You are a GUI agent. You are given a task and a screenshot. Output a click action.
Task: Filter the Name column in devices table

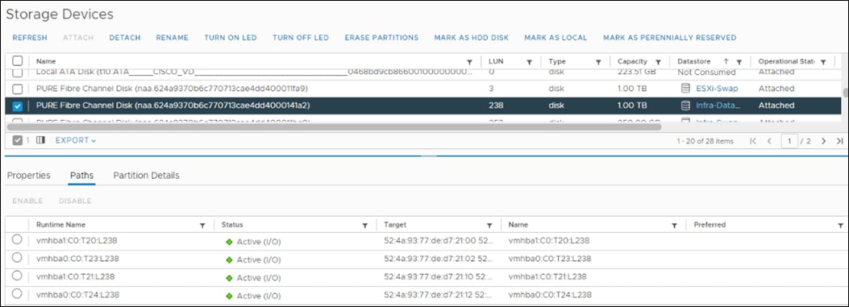(469, 62)
